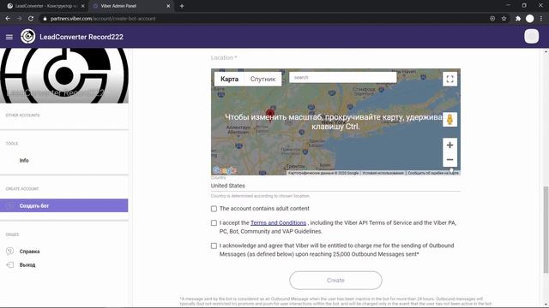
Task: Open the hamburger menu in purple header
Action: point(9,37)
